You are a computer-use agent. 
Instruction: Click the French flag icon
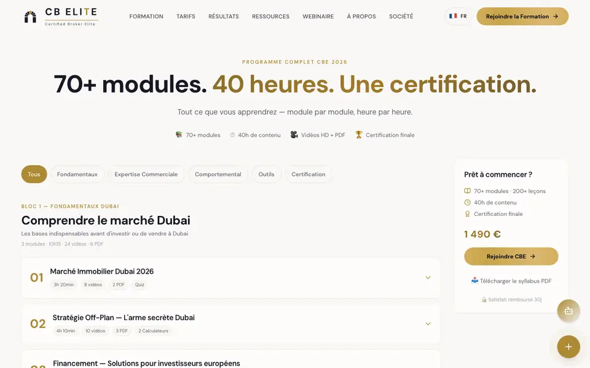[x=453, y=16]
